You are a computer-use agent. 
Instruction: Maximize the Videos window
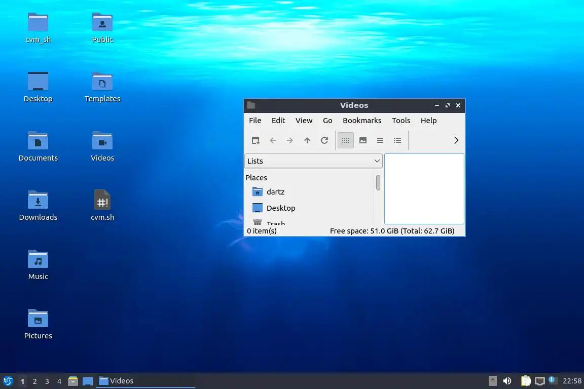(x=448, y=105)
